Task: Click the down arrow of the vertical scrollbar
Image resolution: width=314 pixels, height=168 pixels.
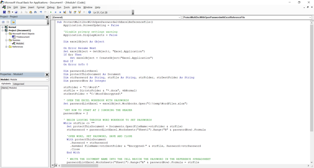Action: pyautogui.click(x=312, y=162)
